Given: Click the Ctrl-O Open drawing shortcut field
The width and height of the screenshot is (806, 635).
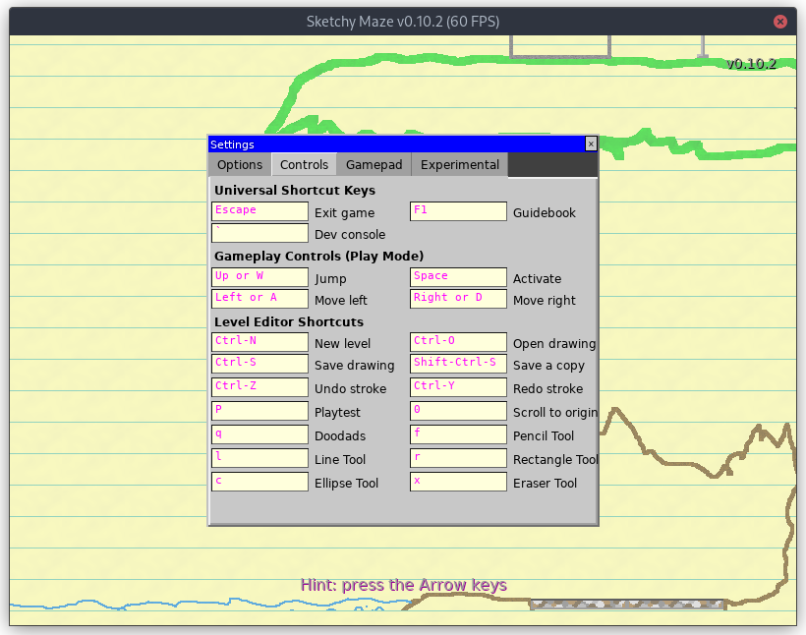Looking at the screenshot, I should 458,342.
